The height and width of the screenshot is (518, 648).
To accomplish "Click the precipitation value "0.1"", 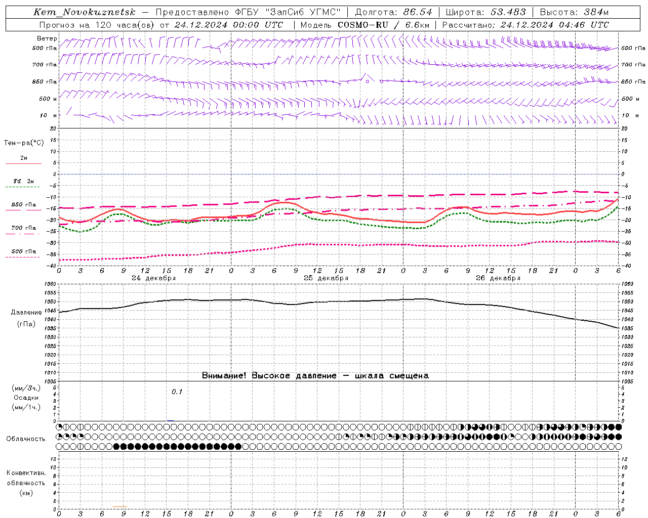I will pyautogui.click(x=177, y=392).
